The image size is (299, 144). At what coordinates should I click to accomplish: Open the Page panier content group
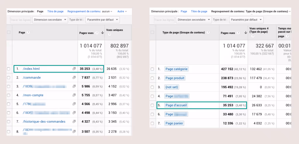pyautogui.click(x=174, y=123)
